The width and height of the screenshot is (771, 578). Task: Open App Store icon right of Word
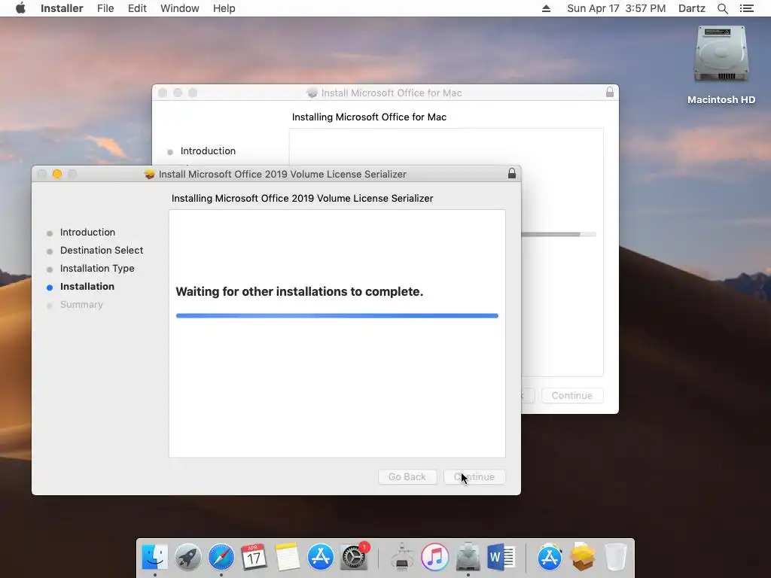tap(549, 557)
